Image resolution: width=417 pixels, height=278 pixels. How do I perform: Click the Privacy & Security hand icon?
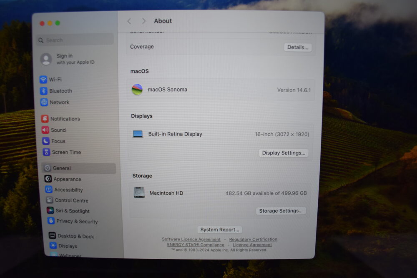51,220
